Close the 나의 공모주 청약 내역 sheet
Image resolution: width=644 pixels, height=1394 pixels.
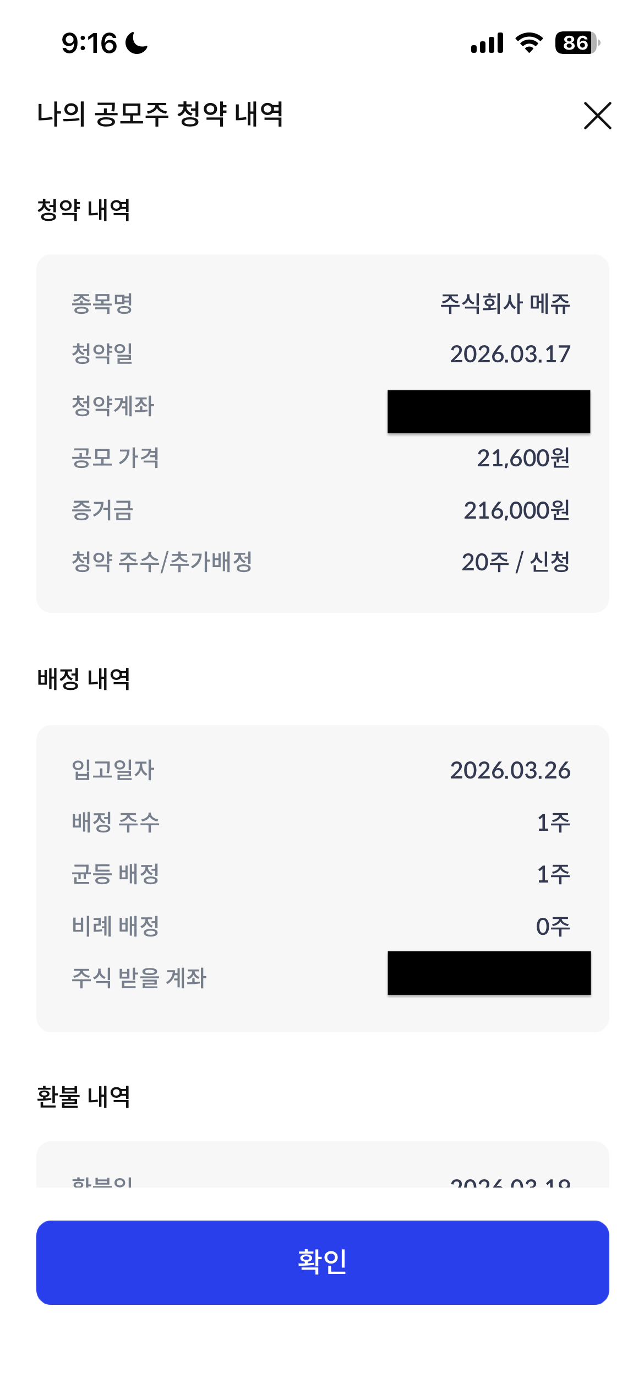point(597,116)
